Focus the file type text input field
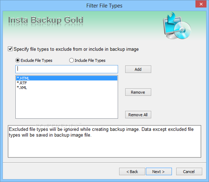This screenshot has height=182, width=209. pyautogui.click(x=67, y=69)
